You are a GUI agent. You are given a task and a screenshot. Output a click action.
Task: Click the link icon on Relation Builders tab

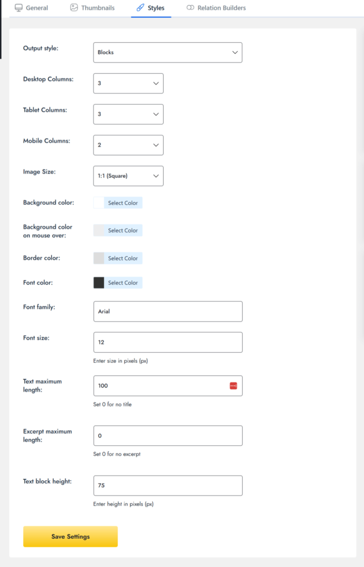[x=190, y=8]
